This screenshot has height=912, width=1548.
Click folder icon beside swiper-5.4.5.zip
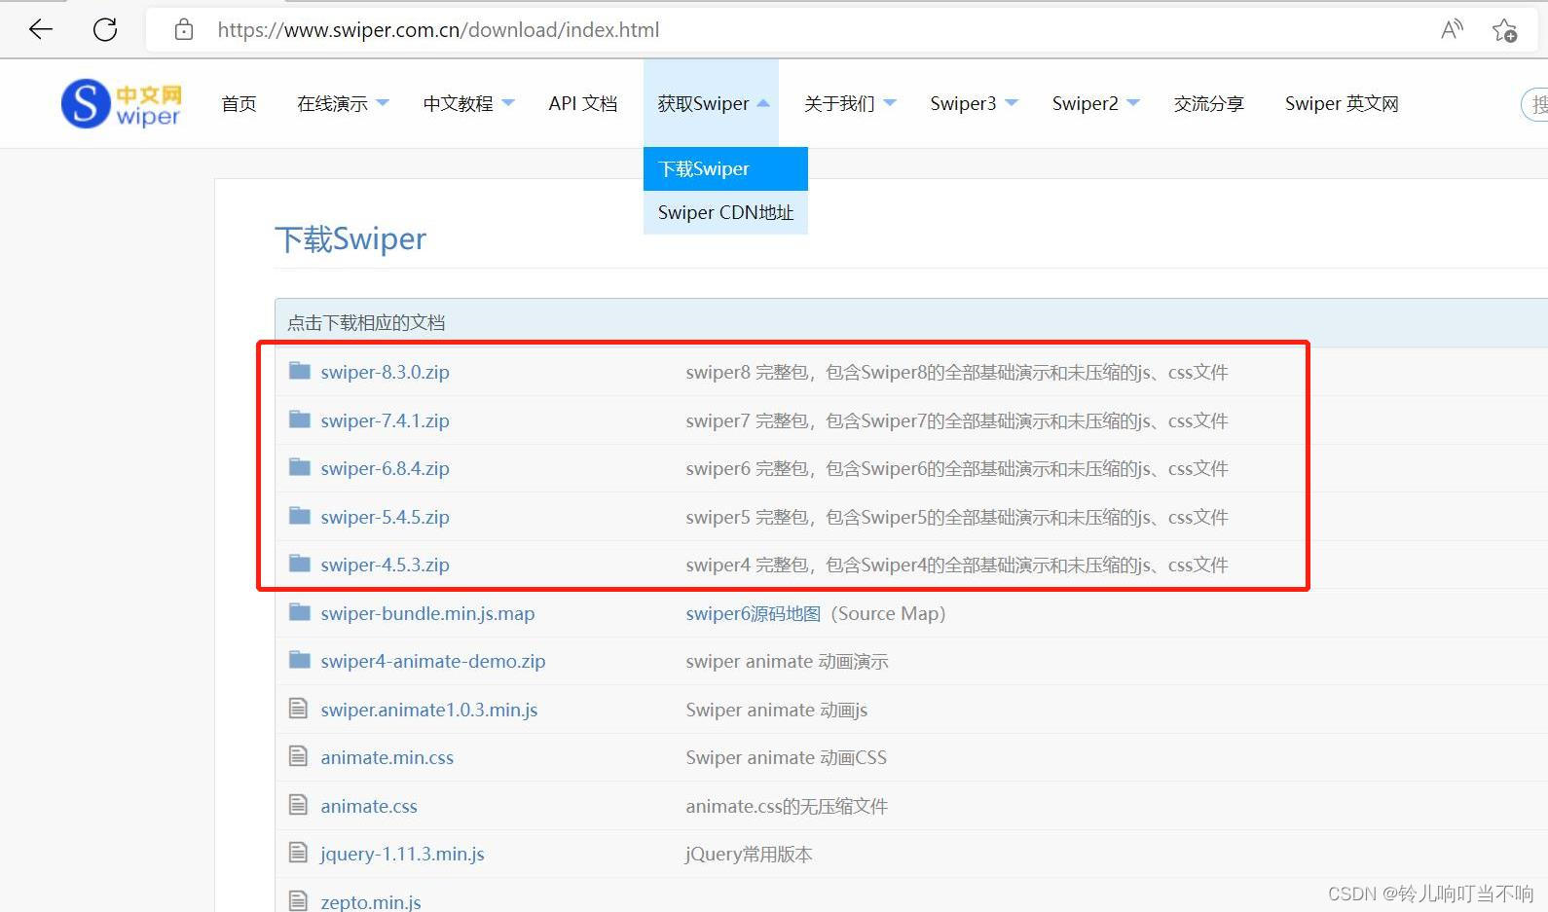tap(300, 516)
